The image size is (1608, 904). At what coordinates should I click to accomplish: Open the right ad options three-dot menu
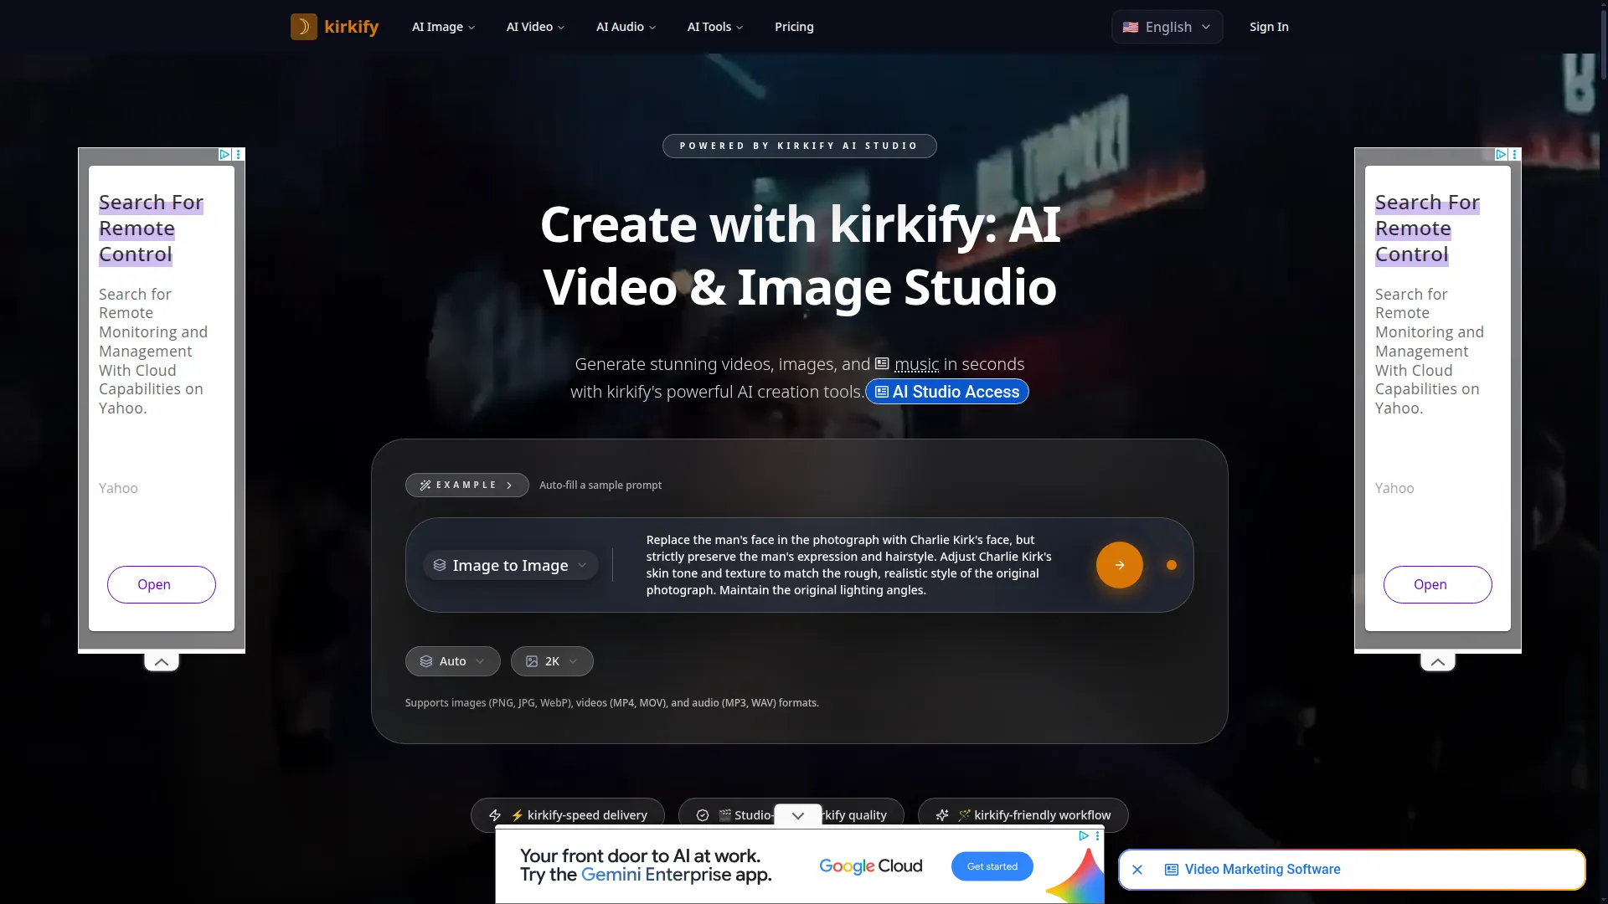coord(1515,154)
